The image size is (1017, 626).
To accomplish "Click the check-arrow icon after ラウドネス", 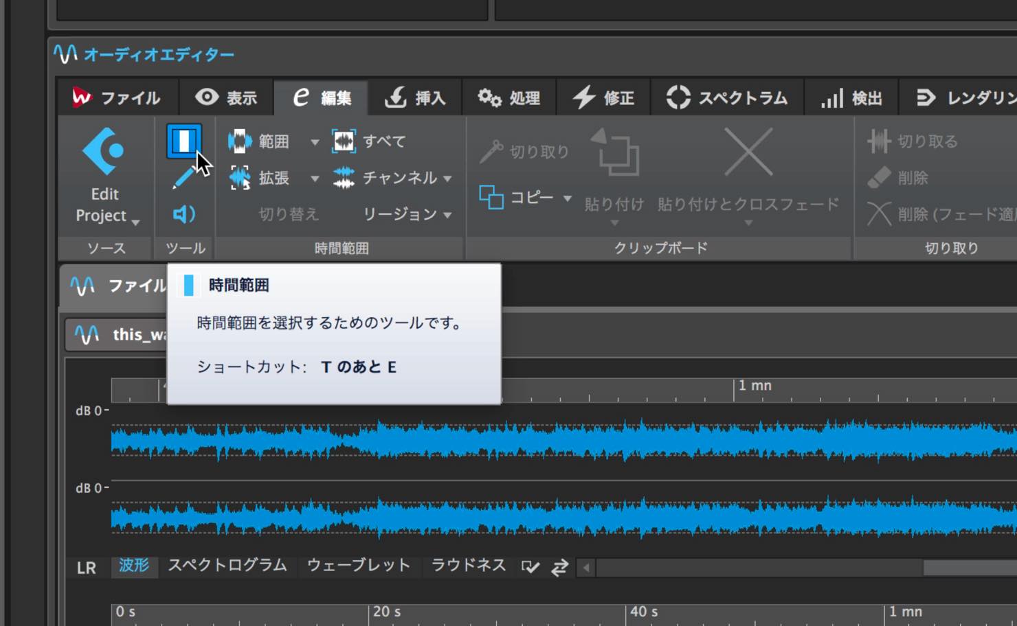I will [530, 567].
